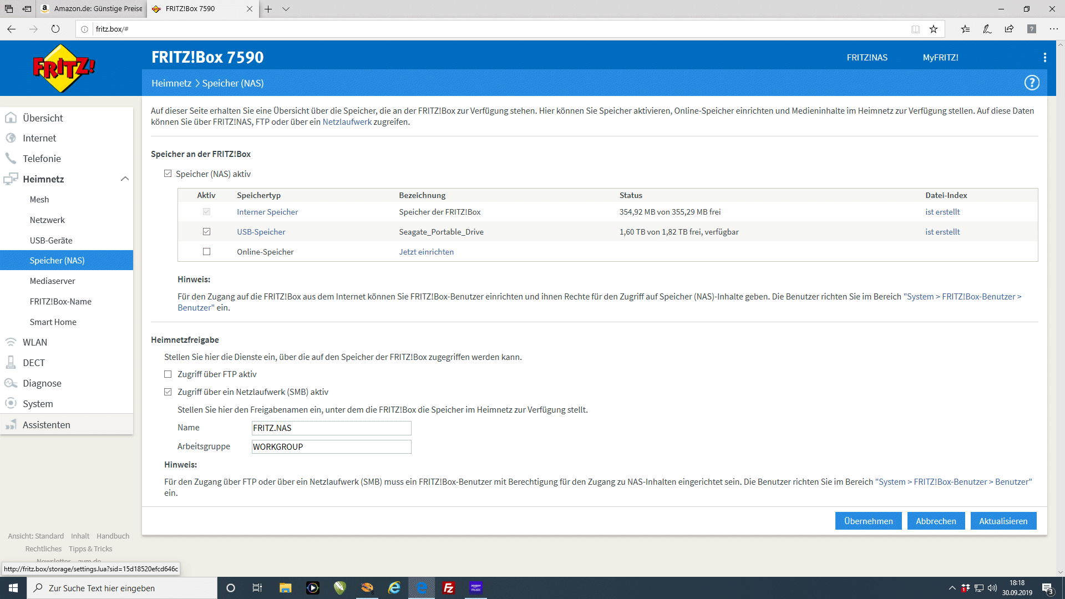
Task: Toggle Speicher (NAS) aktiv checkbox
Action: (x=168, y=174)
